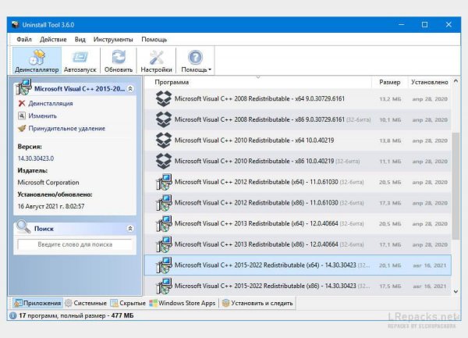Click installer icon of Visual C++ 2012 (x64)
Image resolution: width=468 pixels, height=338 pixels.
point(164,182)
